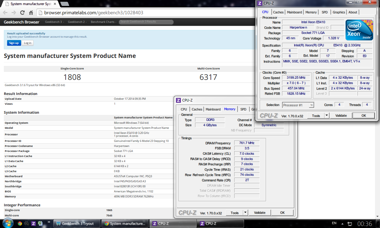Open the network tray icon

pyautogui.click(x=350, y=224)
